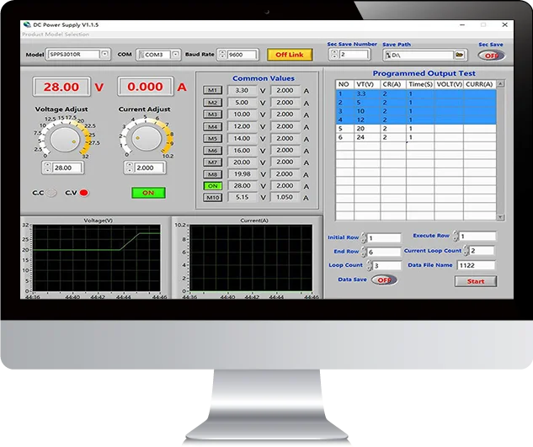The height and width of the screenshot is (447, 533).
Task: Click the active ON preset at 28.00 V
Action: coord(212,186)
